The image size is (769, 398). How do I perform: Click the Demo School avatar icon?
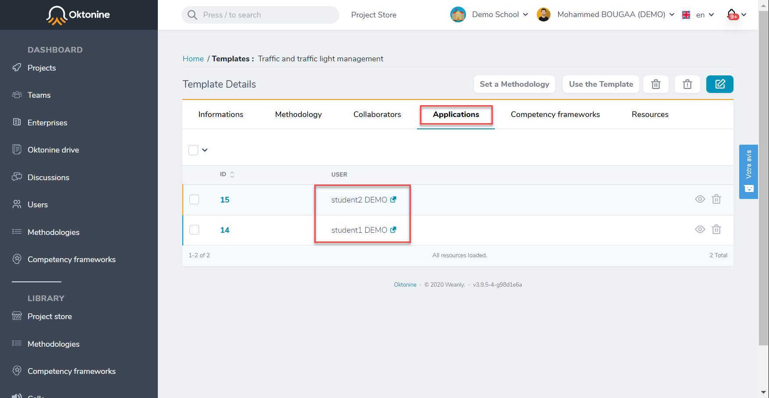(x=458, y=14)
